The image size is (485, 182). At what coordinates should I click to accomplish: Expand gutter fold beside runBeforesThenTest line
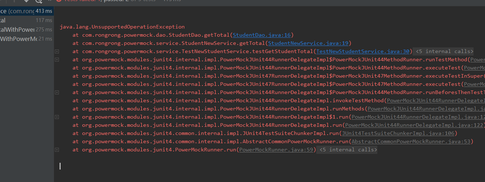57,92
